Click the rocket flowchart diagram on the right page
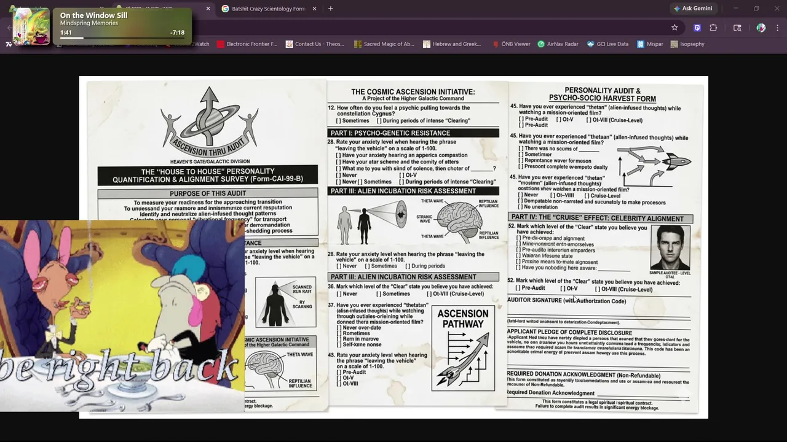The image size is (787, 442). click(655, 166)
